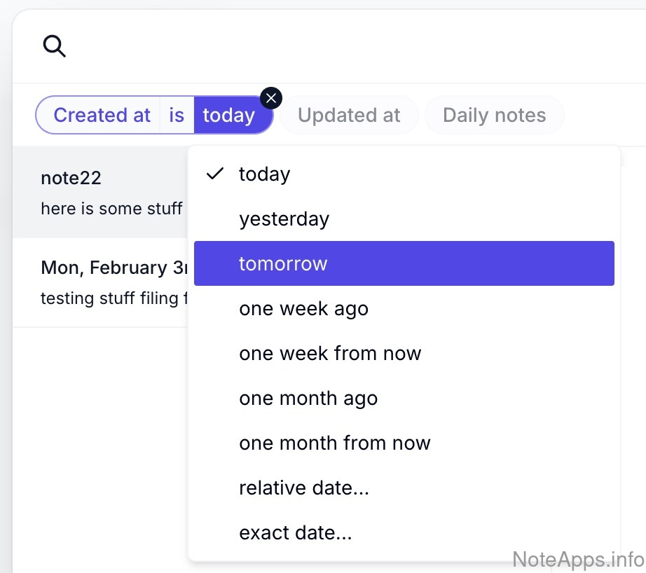Select 'one month from now' option
Viewport: 646px width, 573px height.
pyautogui.click(x=335, y=443)
